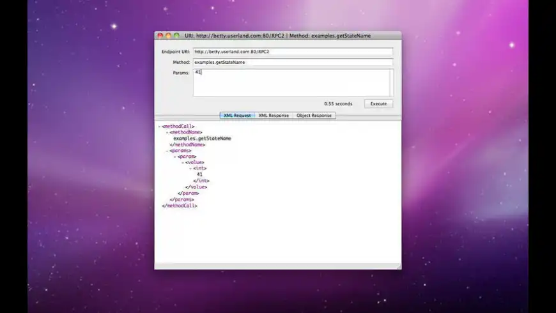
Task: Collapse the <methodName> node
Action: click(x=167, y=133)
